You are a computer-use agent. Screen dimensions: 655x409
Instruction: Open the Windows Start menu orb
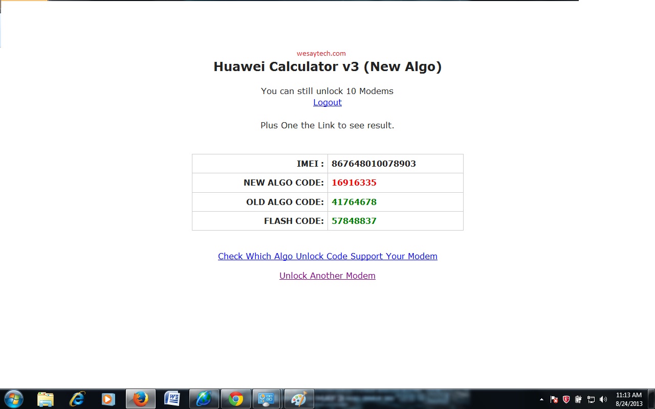[x=14, y=399]
